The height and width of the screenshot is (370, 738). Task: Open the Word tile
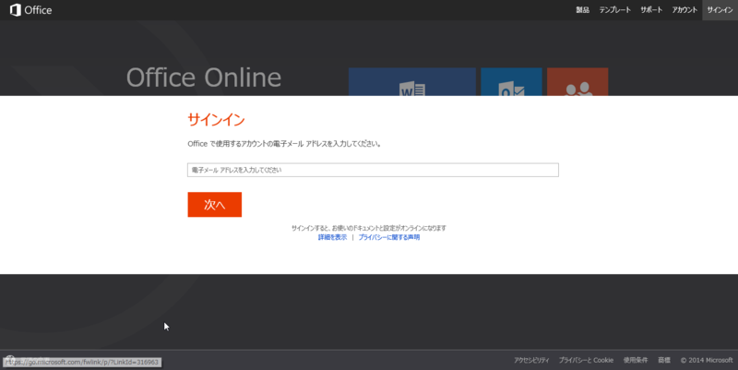tap(411, 82)
